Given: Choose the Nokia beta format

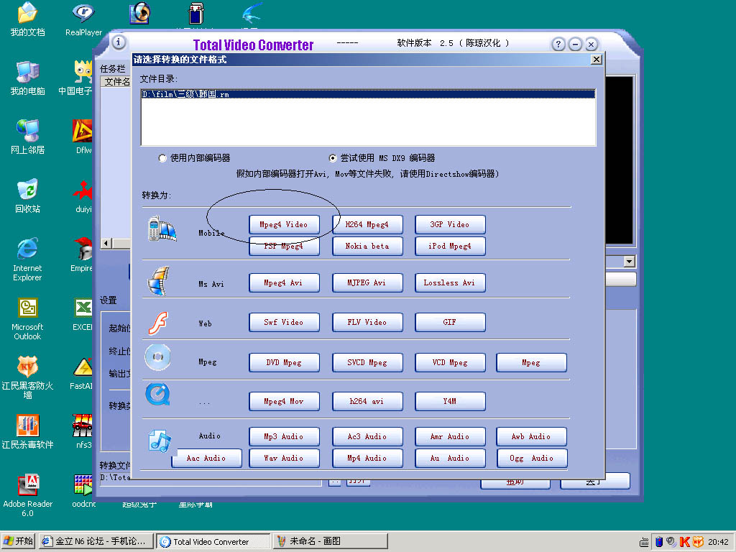Looking at the screenshot, I should click(367, 246).
